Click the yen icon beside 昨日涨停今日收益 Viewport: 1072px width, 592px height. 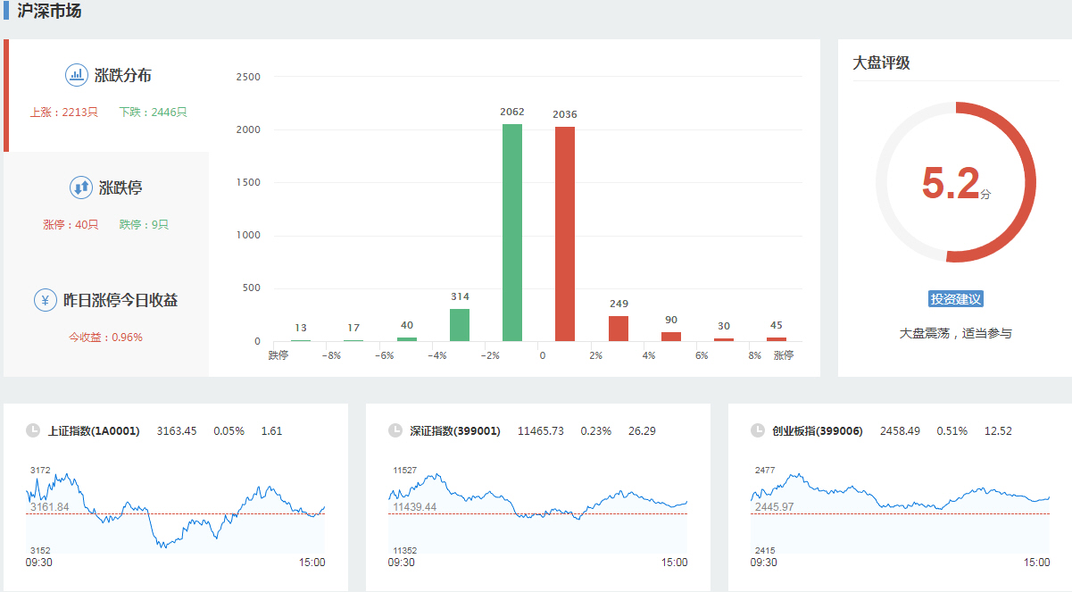click(x=46, y=300)
